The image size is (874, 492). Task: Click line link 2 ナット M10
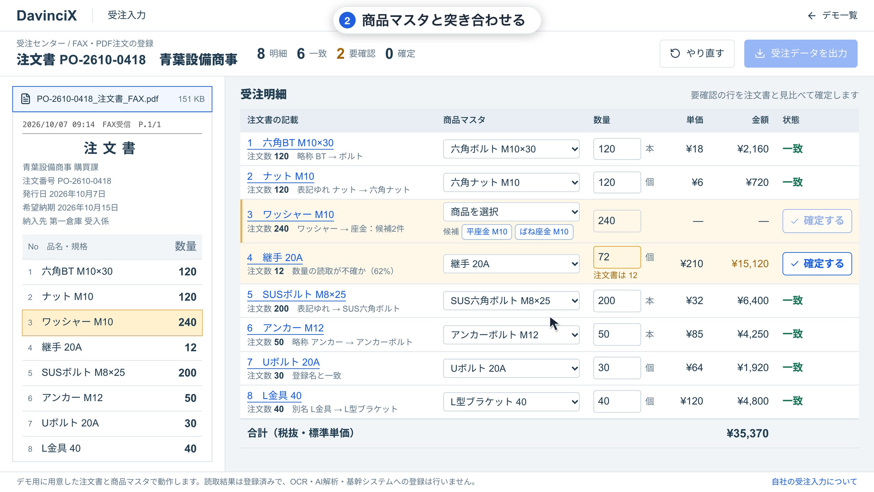[281, 176]
